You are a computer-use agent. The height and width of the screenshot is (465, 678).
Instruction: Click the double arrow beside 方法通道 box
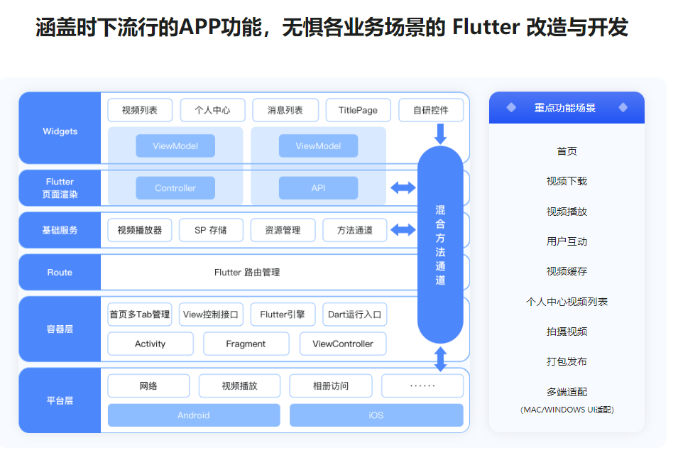403,230
